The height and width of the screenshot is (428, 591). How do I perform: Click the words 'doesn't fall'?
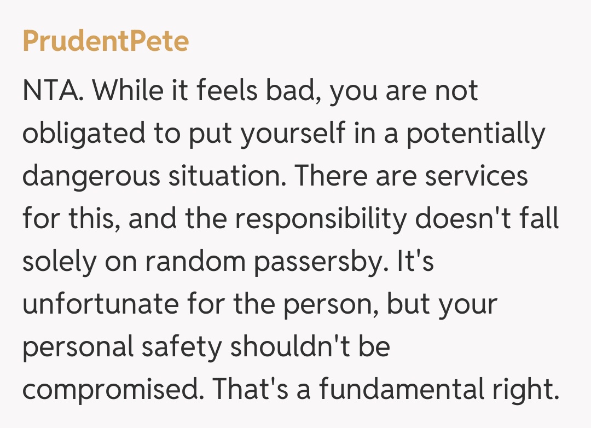tap(487, 219)
